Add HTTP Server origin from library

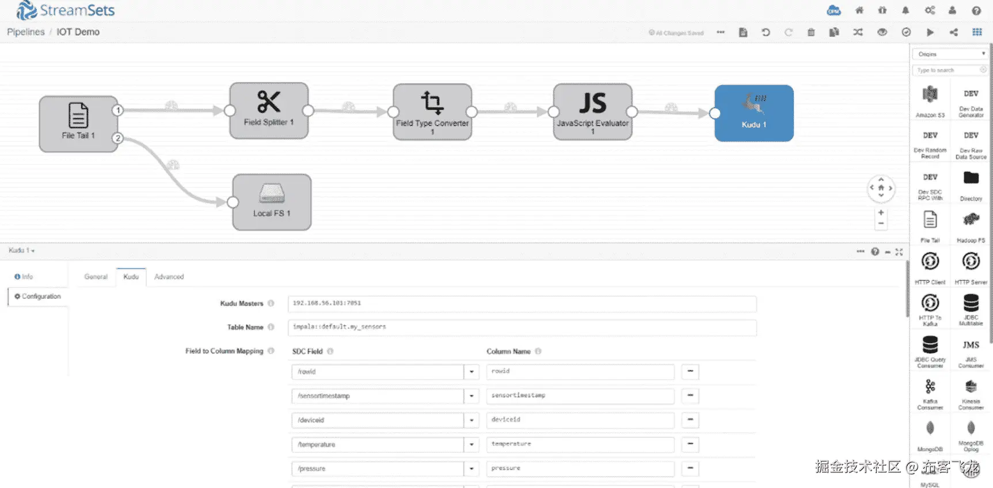(971, 268)
